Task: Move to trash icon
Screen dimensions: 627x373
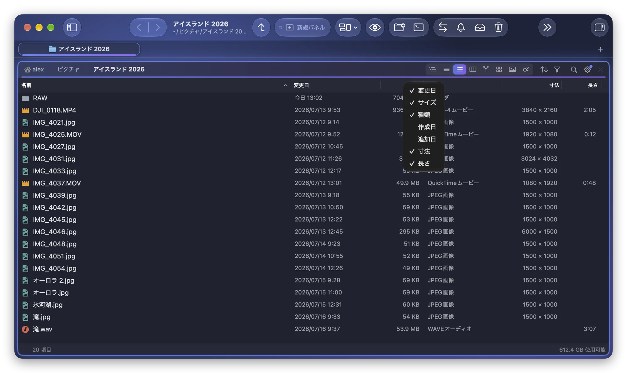Action: [x=498, y=28]
